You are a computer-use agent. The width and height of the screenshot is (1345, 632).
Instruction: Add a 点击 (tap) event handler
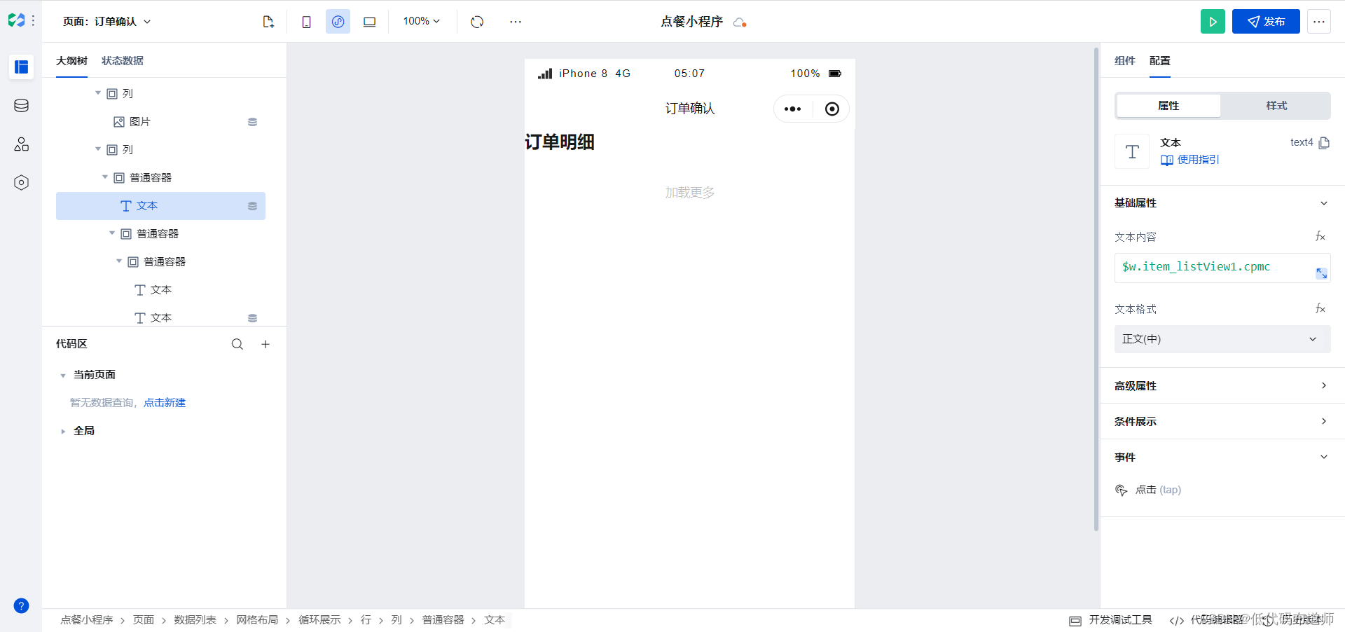point(1149,490)
